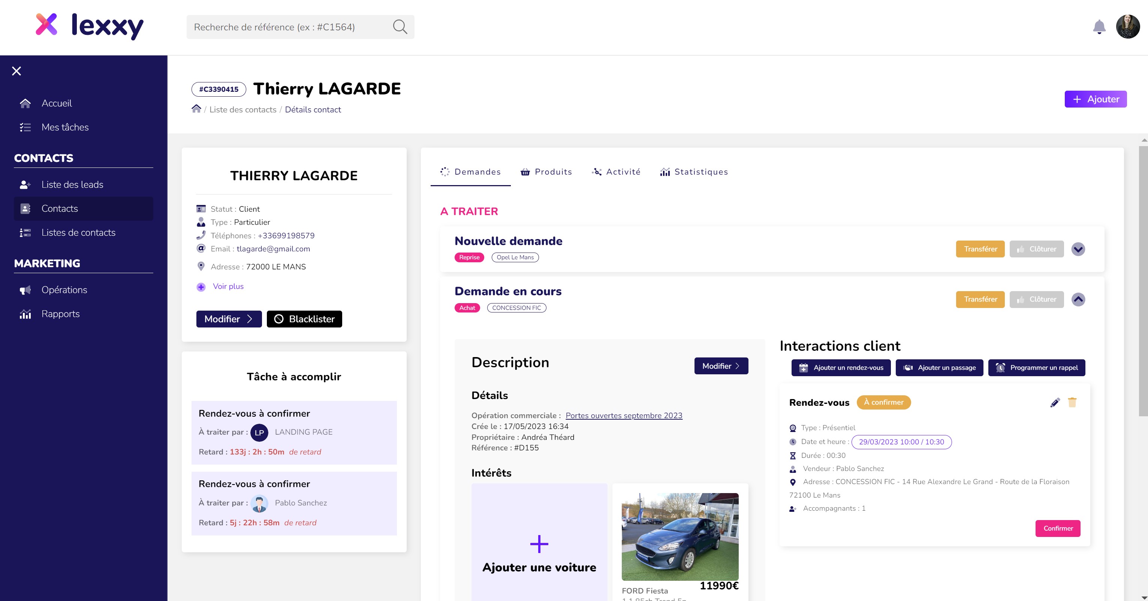This screenshot has width=1148, height=601.
Task: Close the sidebar with X icon
Action: (x=16, y=71)
